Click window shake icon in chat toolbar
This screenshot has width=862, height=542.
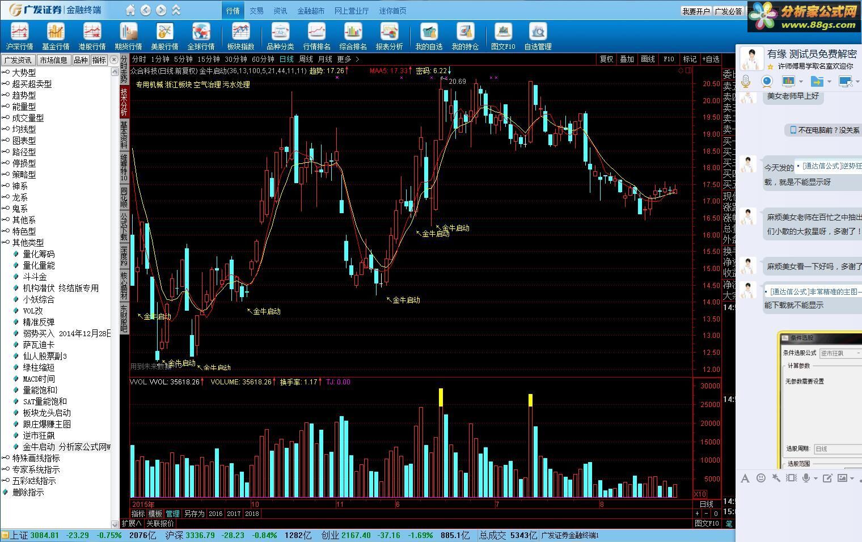(x=791, y=479)
